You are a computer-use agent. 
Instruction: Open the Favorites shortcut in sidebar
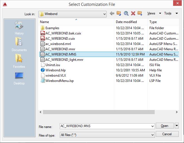click(19, 61)
